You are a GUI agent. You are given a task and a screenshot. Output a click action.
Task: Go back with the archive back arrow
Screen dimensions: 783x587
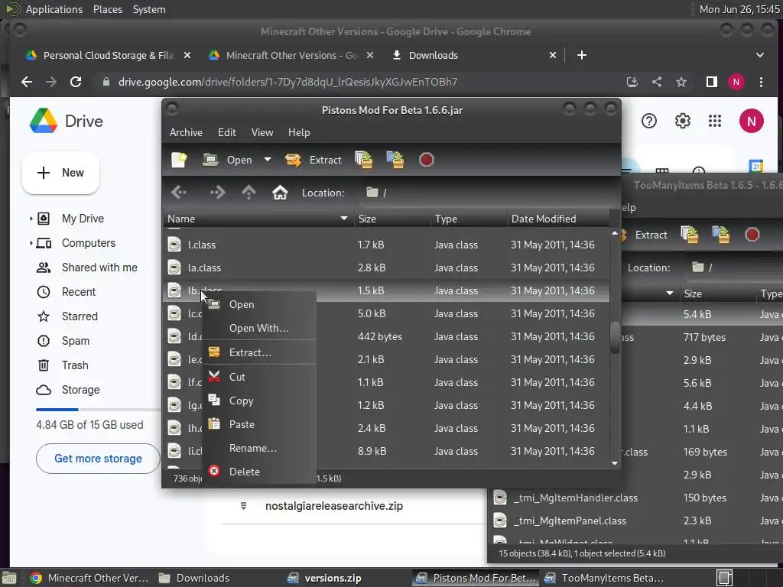[x=179, y=192]
